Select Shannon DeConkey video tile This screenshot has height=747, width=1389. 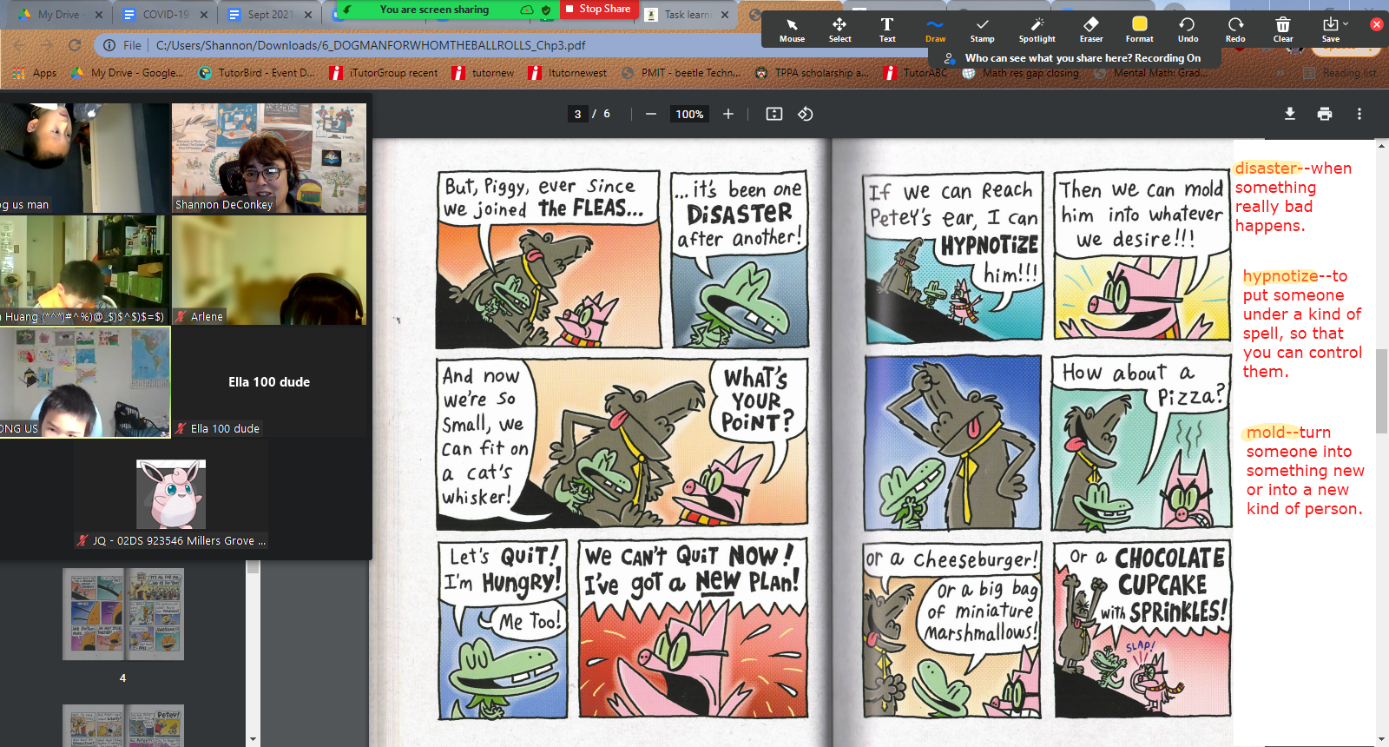(x=269, y=158)
